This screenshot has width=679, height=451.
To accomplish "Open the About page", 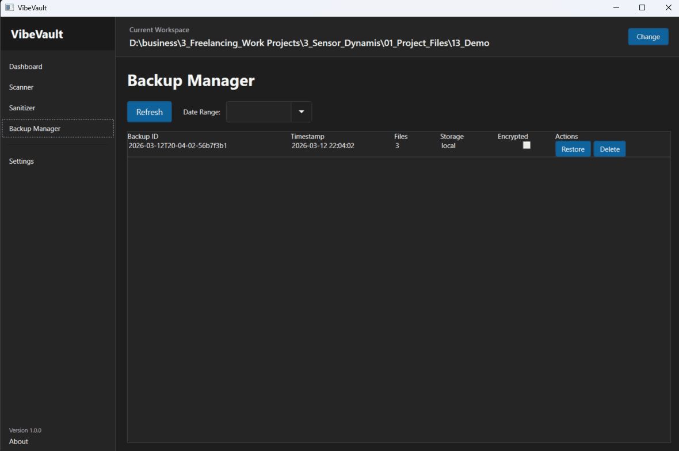I will coord(18,441).
